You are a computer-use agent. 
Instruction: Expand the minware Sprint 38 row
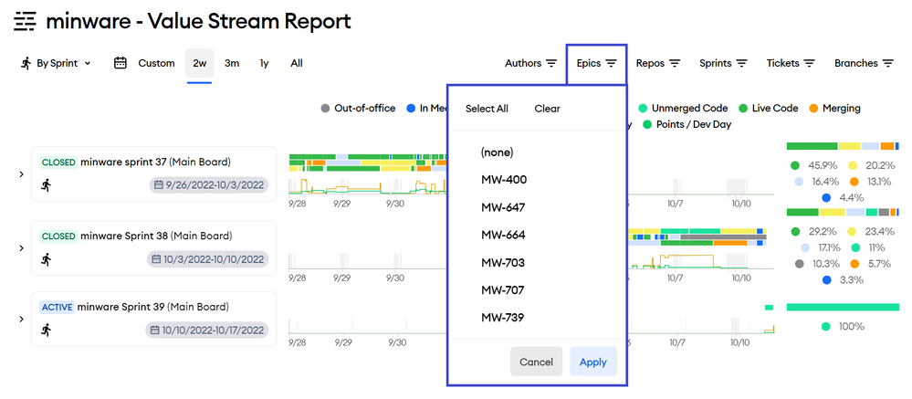(22, 248)
